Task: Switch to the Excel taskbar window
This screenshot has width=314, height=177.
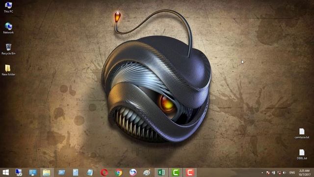Action: [x=161, y=173]
